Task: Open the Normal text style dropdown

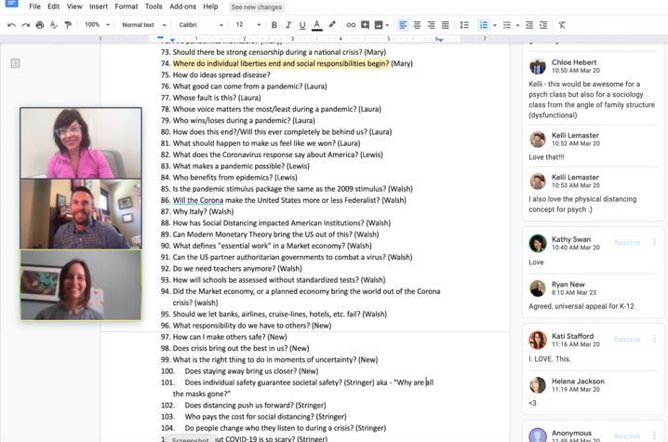Action: point(143,25)
